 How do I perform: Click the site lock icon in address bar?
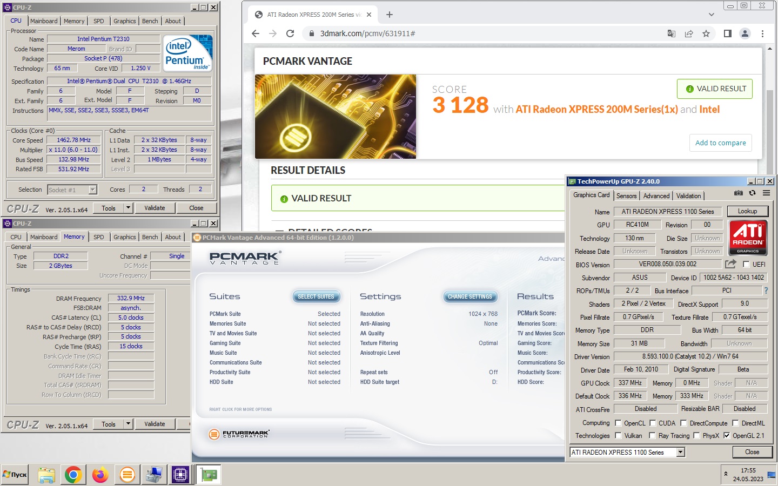[311, 33]
